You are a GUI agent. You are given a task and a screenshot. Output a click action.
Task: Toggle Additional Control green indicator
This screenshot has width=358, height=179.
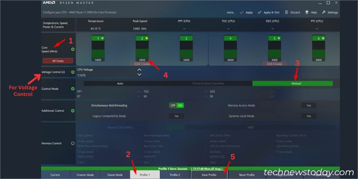coord(73,111)
